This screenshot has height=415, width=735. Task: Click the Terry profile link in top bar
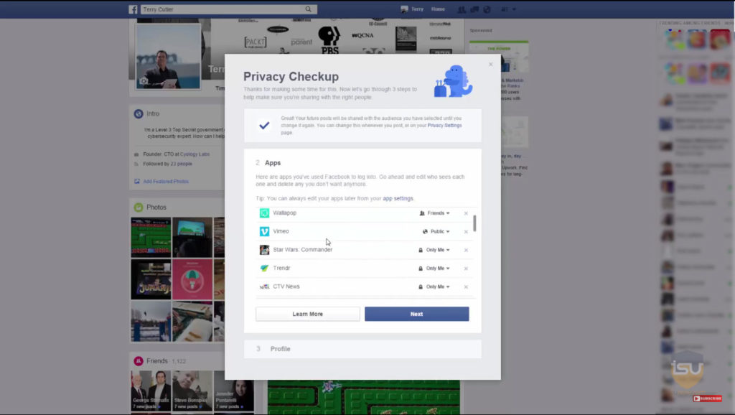[412, 9]
